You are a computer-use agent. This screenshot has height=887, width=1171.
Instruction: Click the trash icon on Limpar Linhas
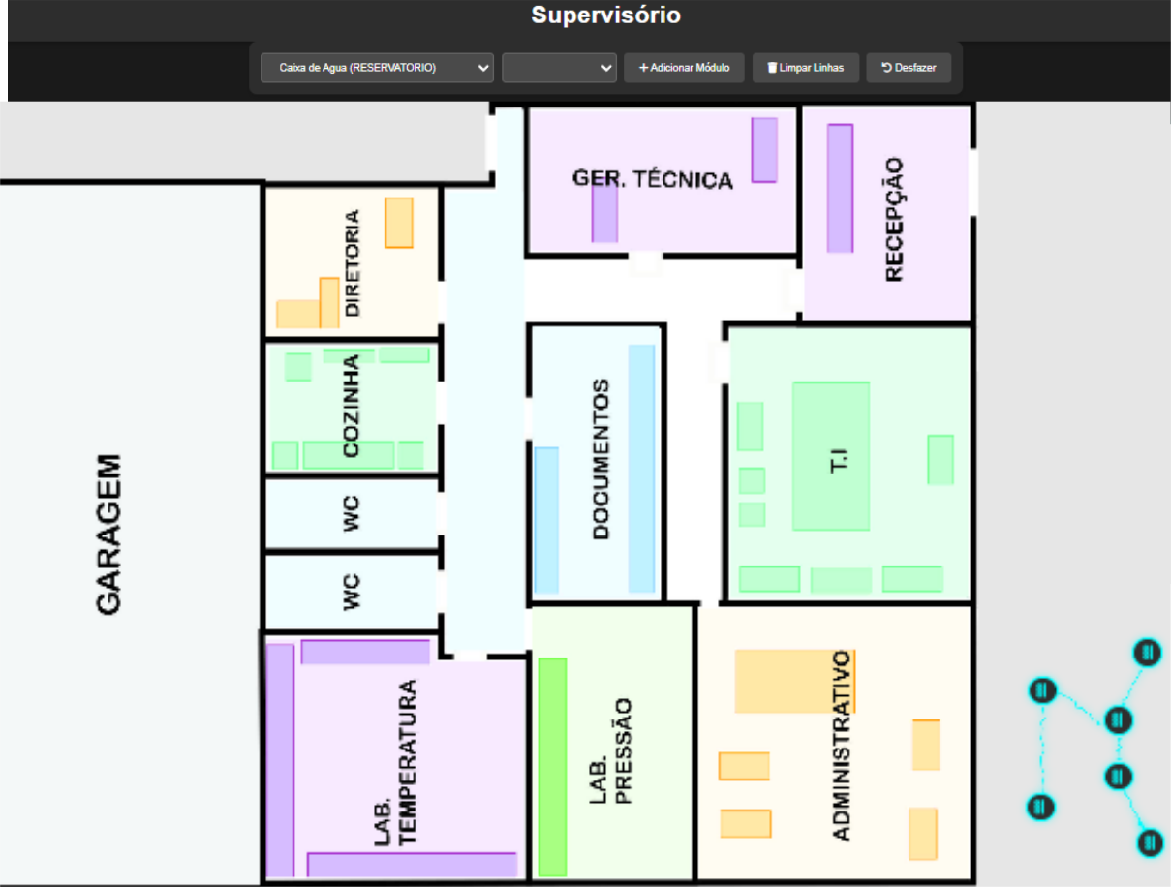(x=772, y=68)
